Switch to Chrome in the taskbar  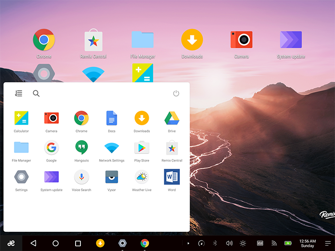tap(145, 243)
